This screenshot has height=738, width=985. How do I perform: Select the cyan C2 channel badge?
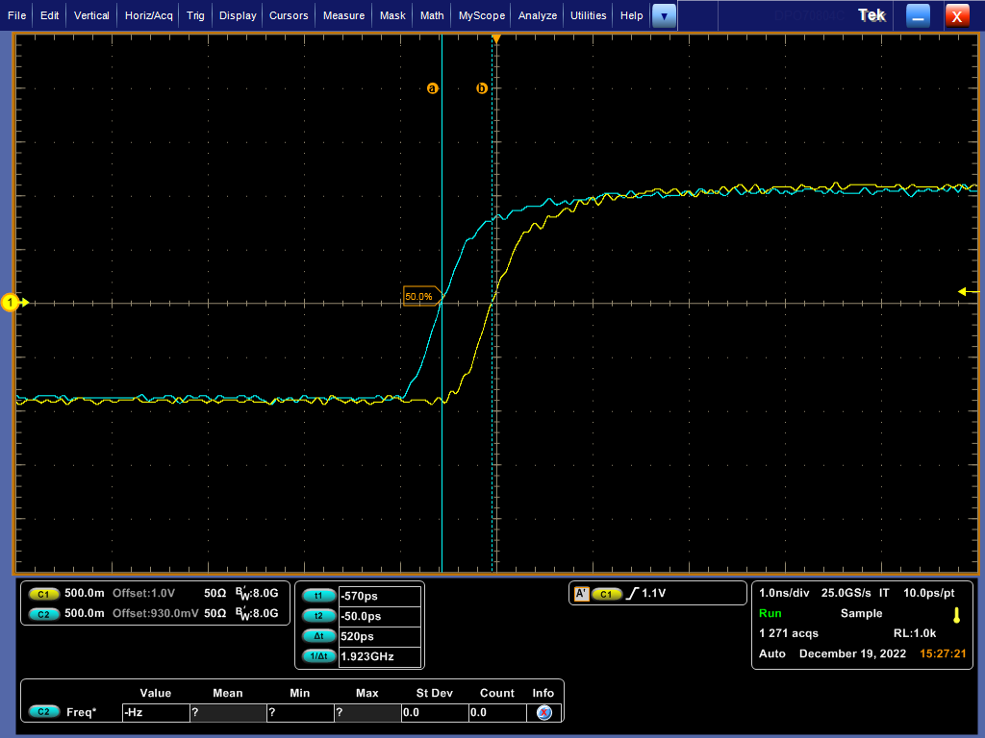(43, 614)
